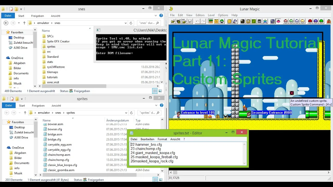Click the yellow spotted mushroom icon
The width and height of the screenshot is (333, 187).
(303, 21)
